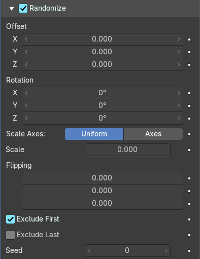This screenshot has height=259, width=200.
Task: Animate Rotation Z property dot
Action: (x=189, y=119)
